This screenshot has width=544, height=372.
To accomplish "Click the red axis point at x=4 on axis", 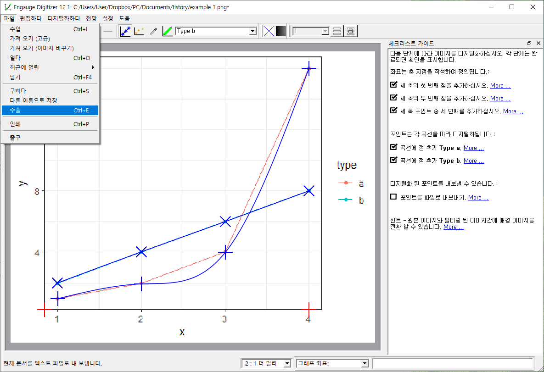I will pos(308,309).
